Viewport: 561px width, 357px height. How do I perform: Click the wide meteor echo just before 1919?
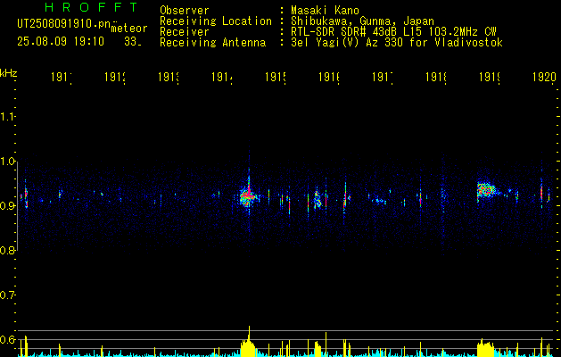tap(487, 189)
